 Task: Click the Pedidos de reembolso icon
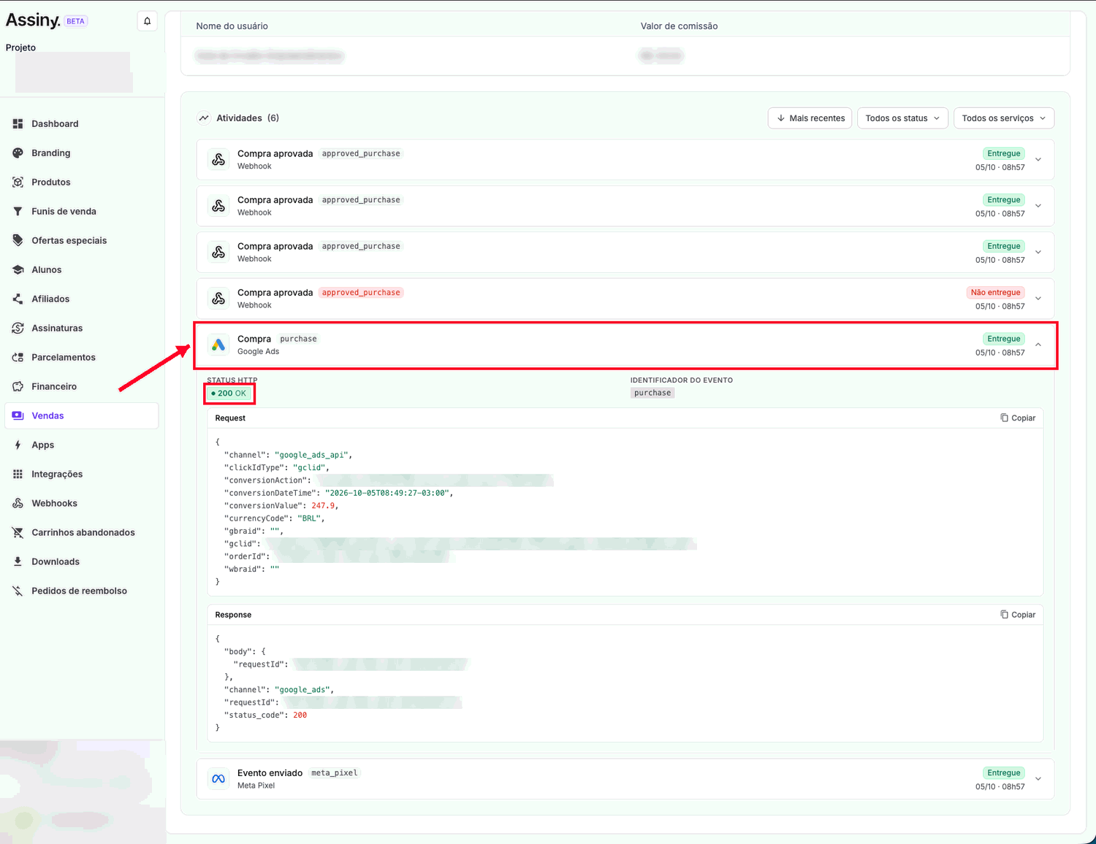18,591
